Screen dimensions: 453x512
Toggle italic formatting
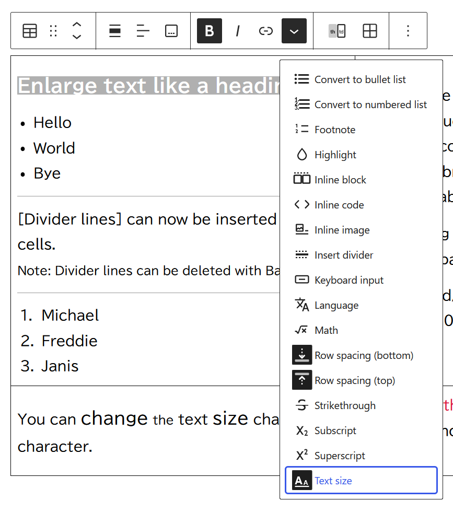(237, 31)
